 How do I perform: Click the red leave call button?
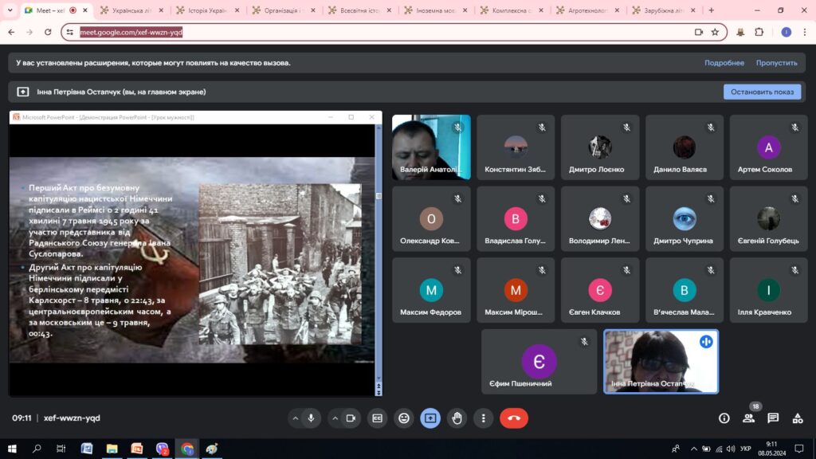[513, 418]
